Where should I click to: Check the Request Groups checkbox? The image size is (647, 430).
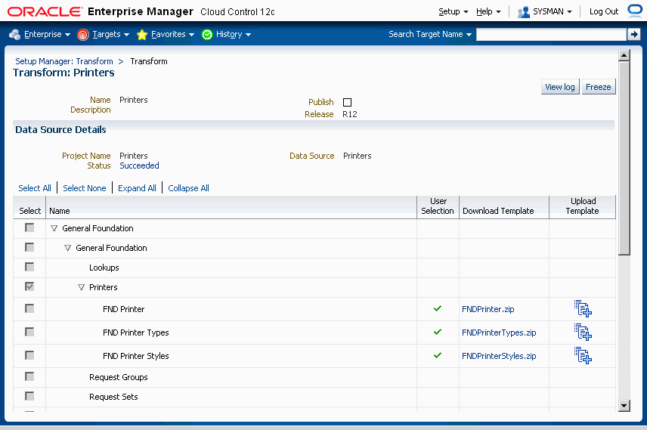(x=29, y=377)
